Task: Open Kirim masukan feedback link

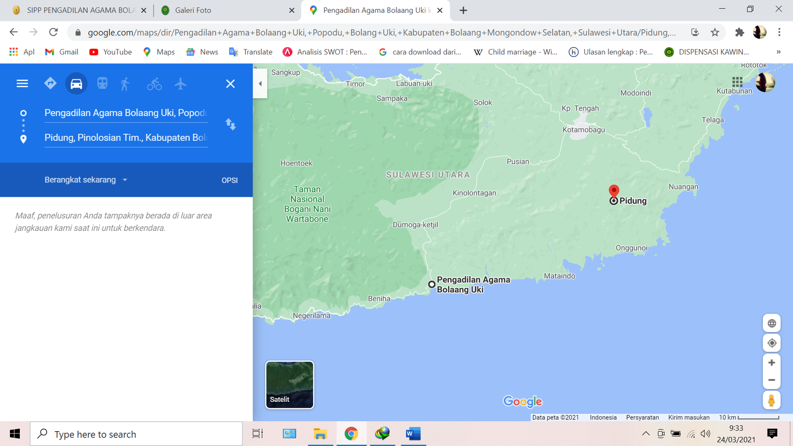Action: 689,417
